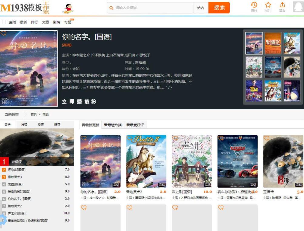This screenshot has width=304, height=231.
Task: Click the heart icon on 雪地灵犬2 poster
Action: [x=129, y=139]
